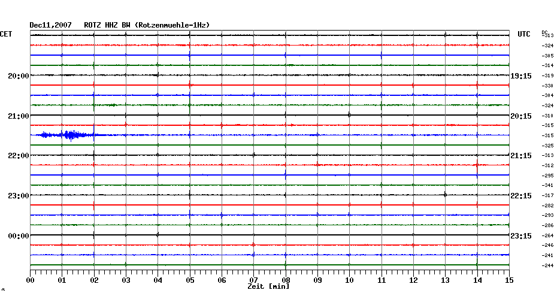The width and height of the screenshot is (557, 296).
Task: Click the DC column header
Action: [x=544, y=32]
